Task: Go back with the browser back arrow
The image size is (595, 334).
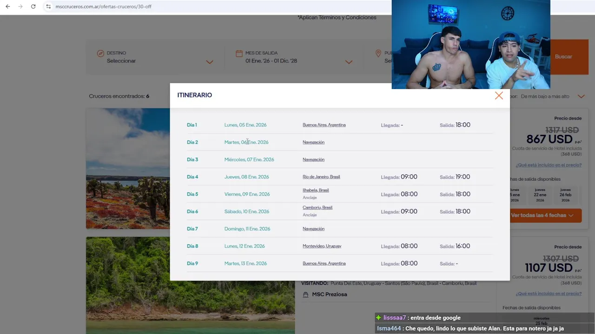Action: click(x=7, y=6)
